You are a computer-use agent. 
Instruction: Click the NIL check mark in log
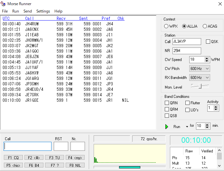pyautogui.click(x=126, y=100)
